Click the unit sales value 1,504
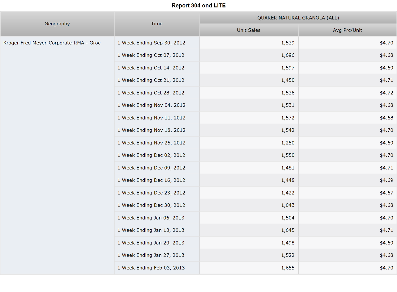This screenshot has height=292, width=397. click(288, 218)
